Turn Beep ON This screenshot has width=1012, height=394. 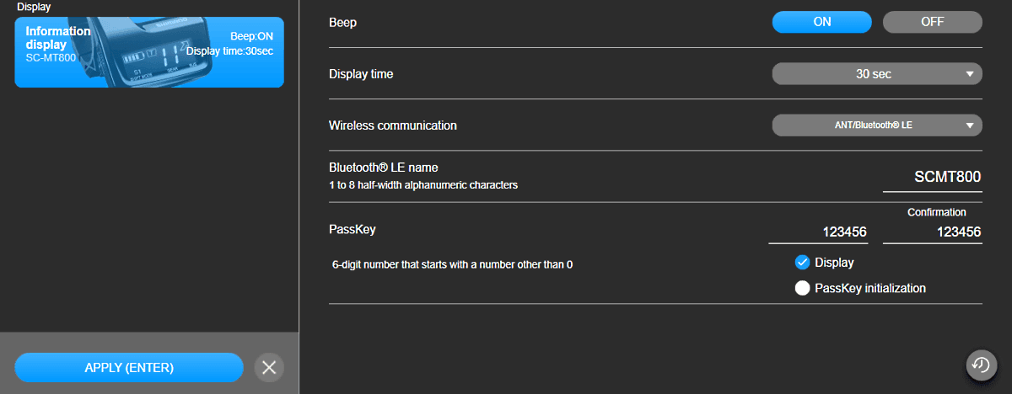click(x=821, y=22)
